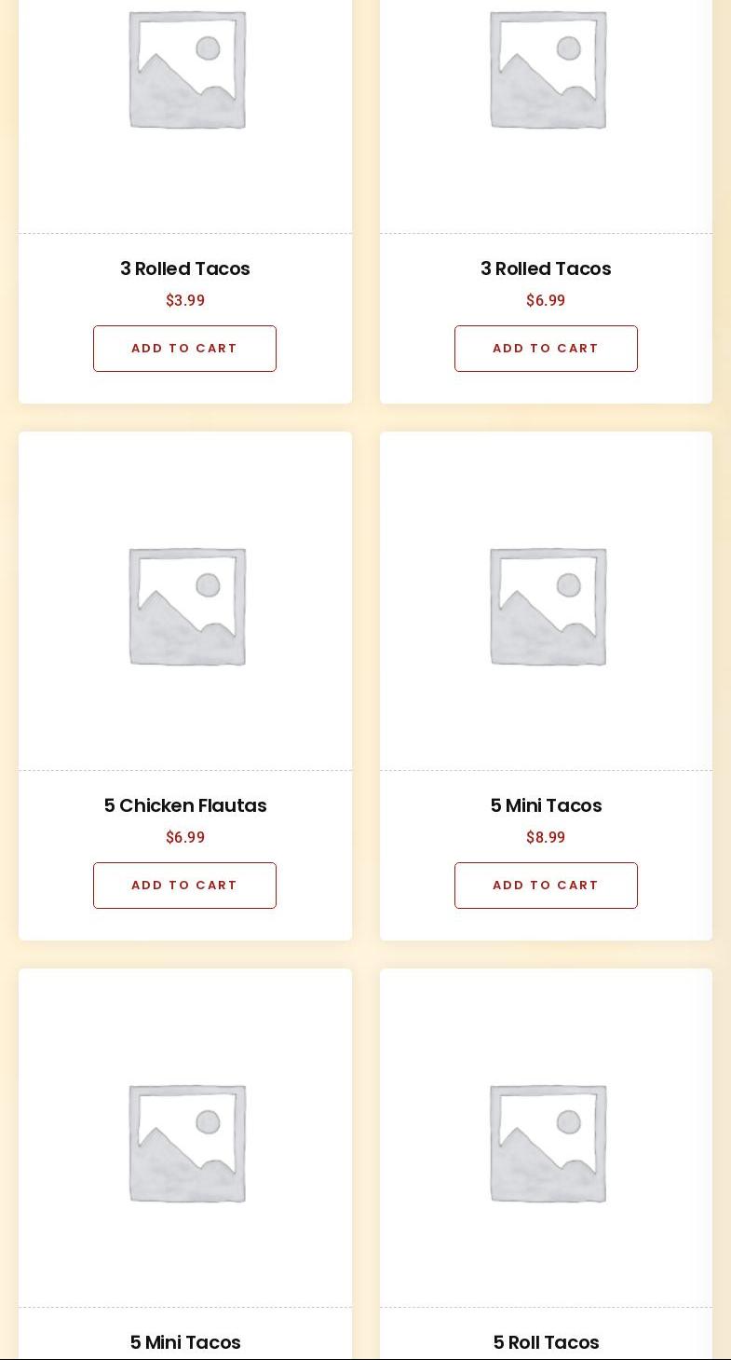Add the $3.99 3 Rolled Tacos to cart

coord(184,349)
